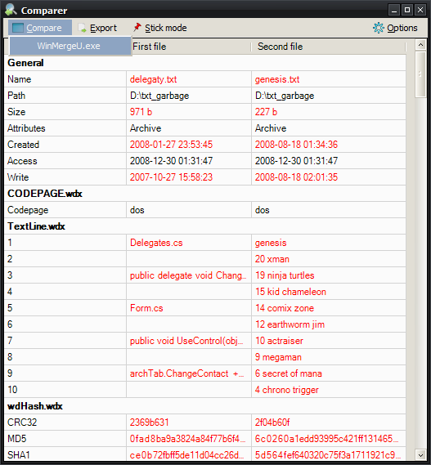Screen dimensions: 431x465
Task: Open Options via the gear icon
Action: pyautogui.click(x=379, y=28)
